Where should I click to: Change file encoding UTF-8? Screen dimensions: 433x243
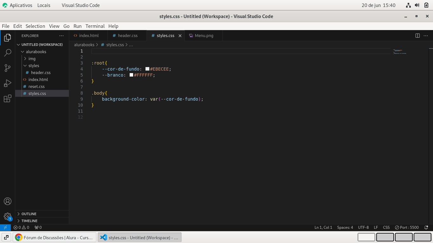pos(363,227)
